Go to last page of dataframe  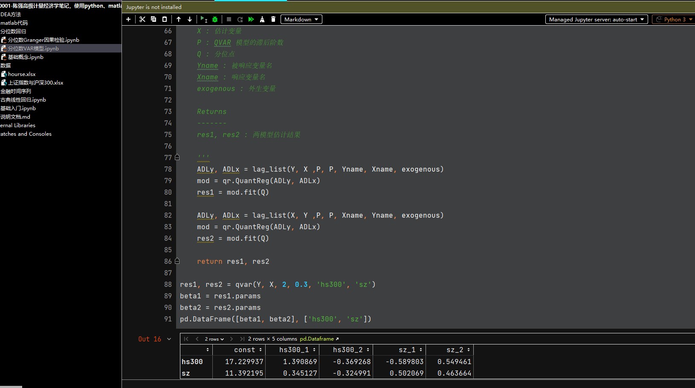coord(242,339)
